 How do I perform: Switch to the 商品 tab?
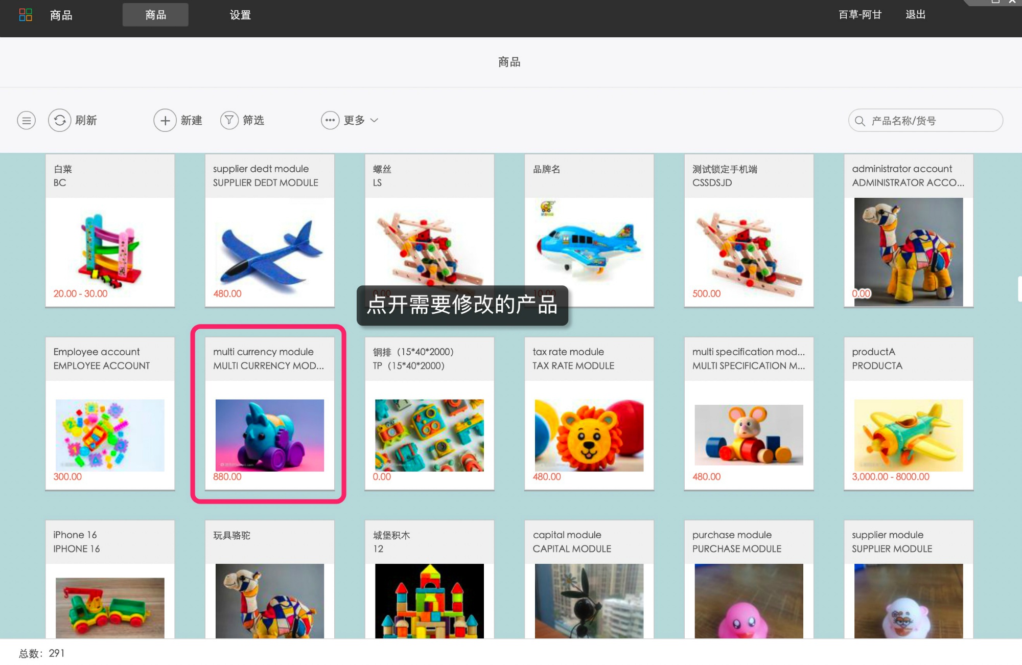point(155,15)
